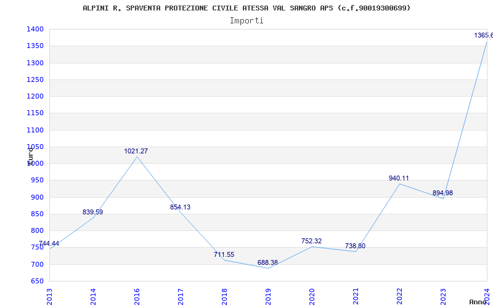Click the 744.44 data label for 2013
493x308 pixels.
[49, 243]
